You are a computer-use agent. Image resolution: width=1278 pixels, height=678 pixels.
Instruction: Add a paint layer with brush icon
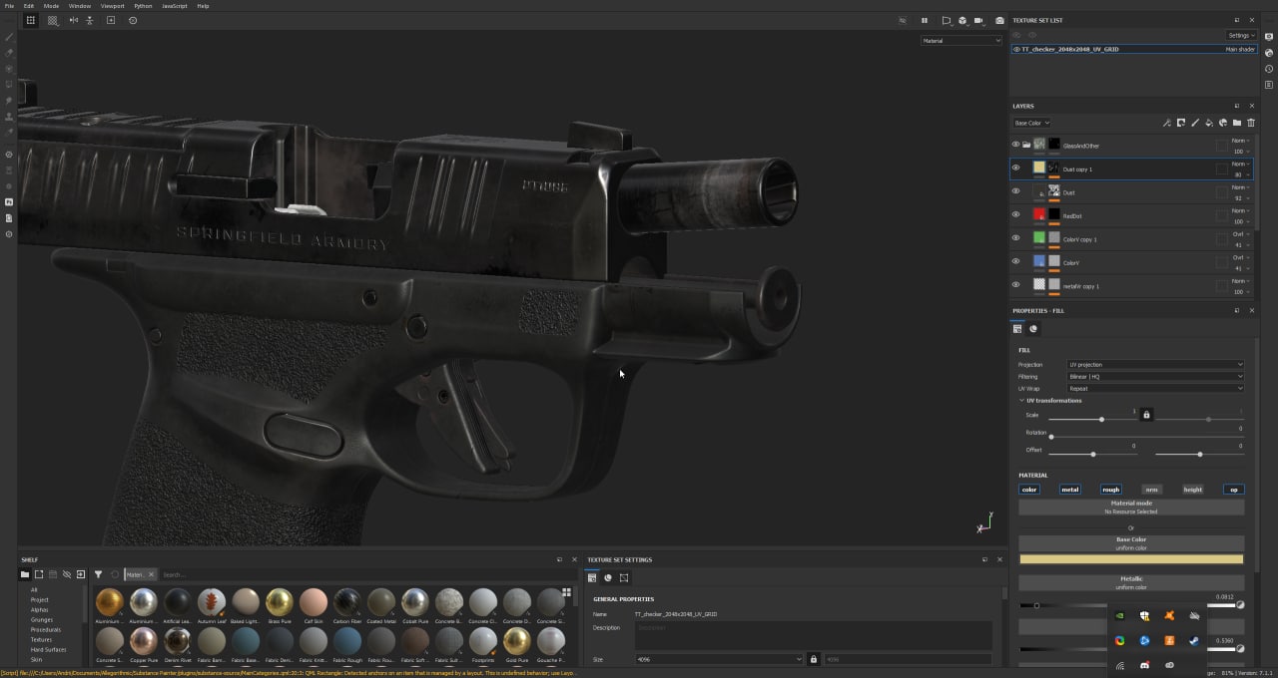point(1194,123)
